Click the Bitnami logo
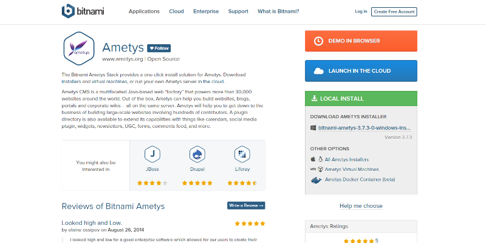 coord(83,11)
